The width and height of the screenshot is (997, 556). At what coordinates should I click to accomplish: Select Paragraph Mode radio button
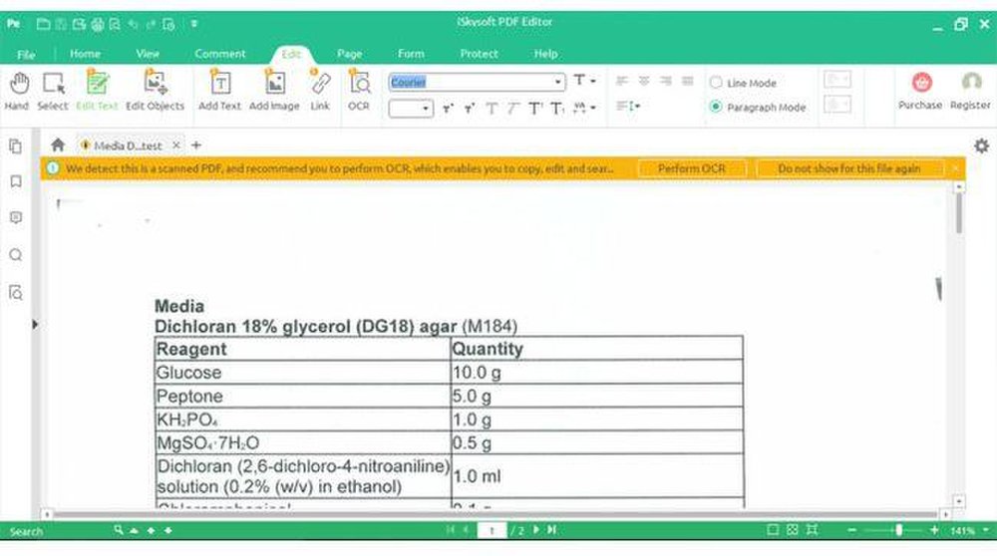click(x=716, y=107)
